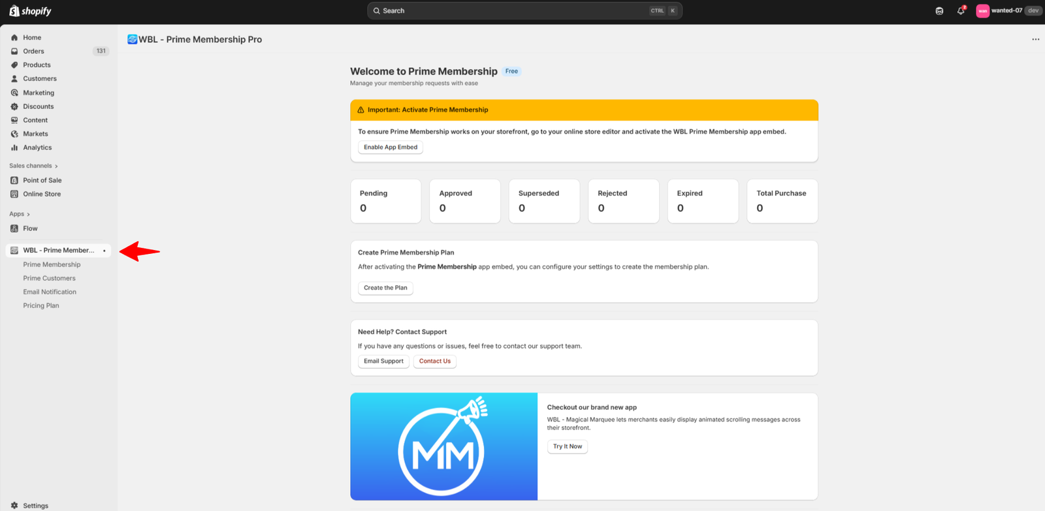Open Pricing Plan submenu item
This screenshot has width=1045, height=511.
click(41, 305)
